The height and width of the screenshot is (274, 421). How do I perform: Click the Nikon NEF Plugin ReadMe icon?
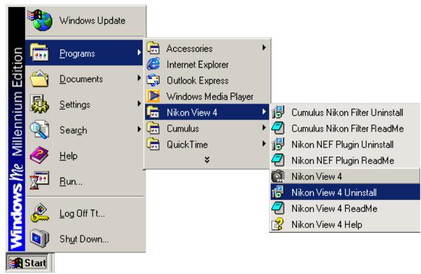pos(278,160)
